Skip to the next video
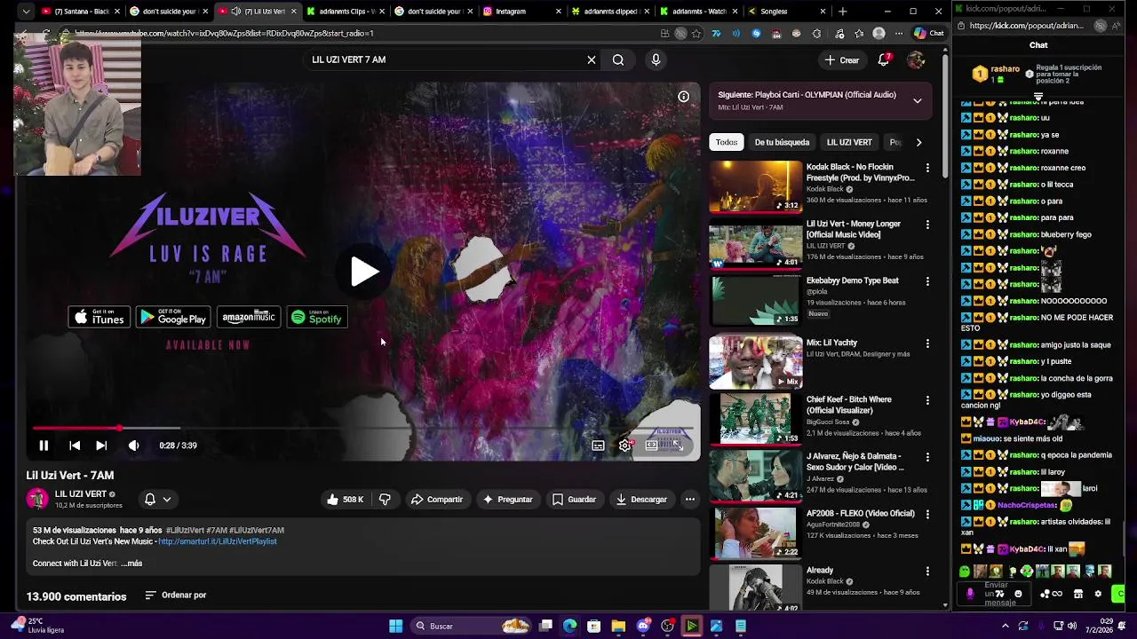The width and height of the screenshot is (1137, 639). tap(101, 446)
